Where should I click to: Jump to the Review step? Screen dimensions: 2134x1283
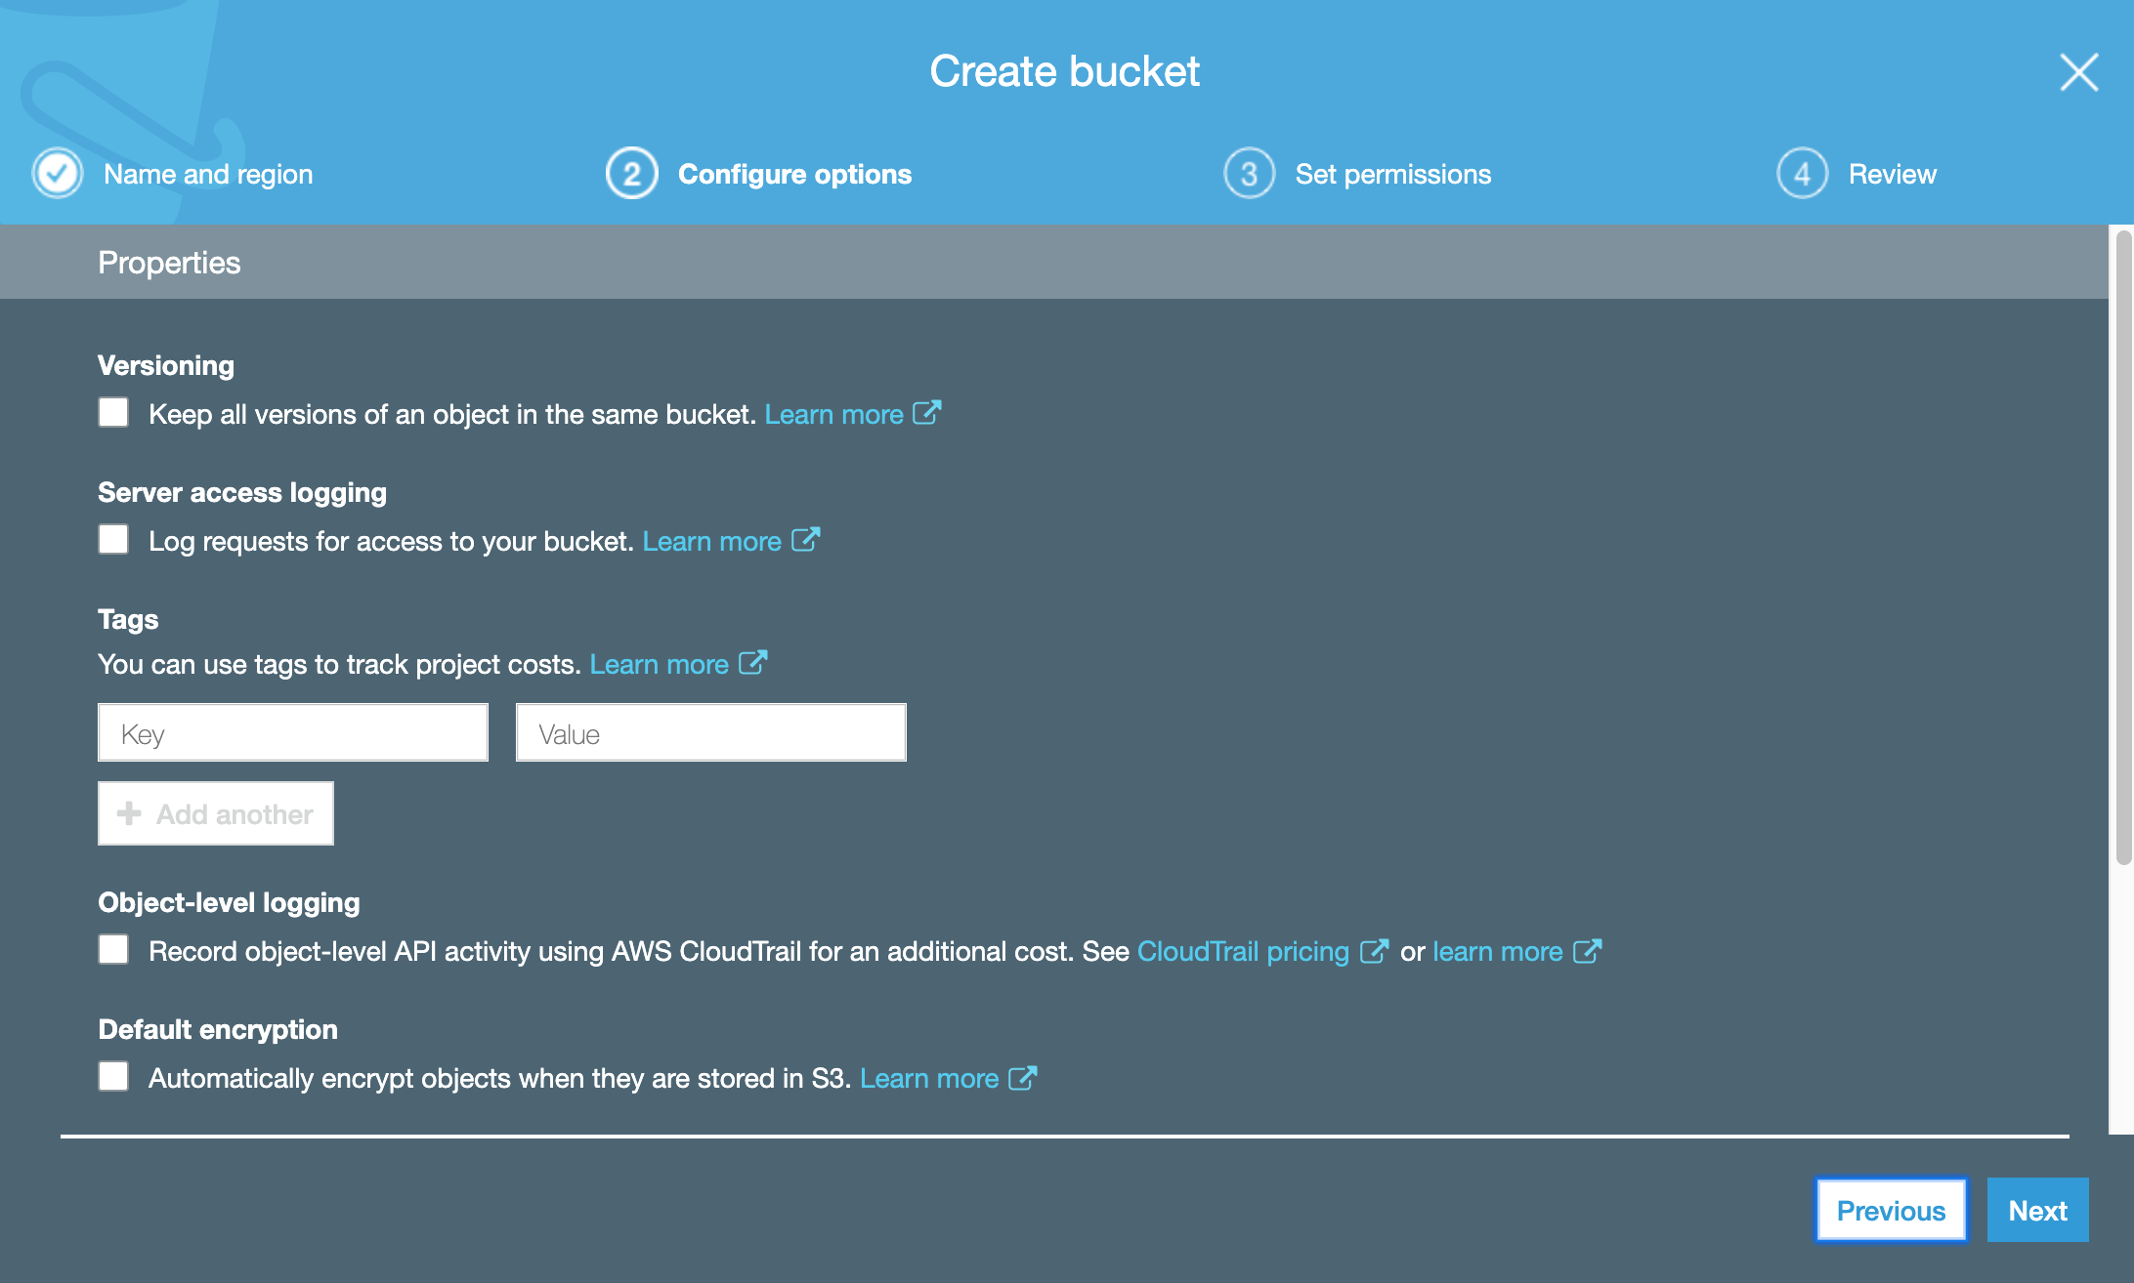click(1892, 174)
